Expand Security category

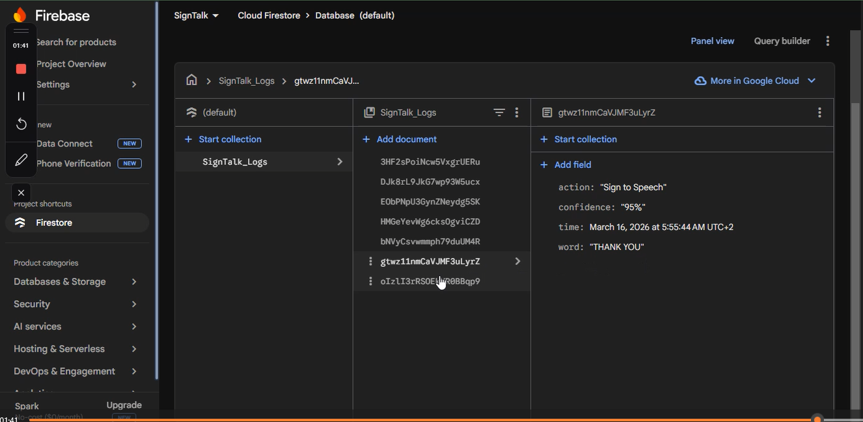[134, 304]
